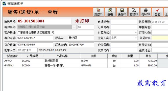Select the 惠普一体打印机 product name cell
This screenshot has width=168, height=91.
tap(62, 66)
